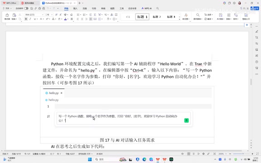261x163 pixels.
Task: Open the bullet list dropdown
Action: pos(81,15)
